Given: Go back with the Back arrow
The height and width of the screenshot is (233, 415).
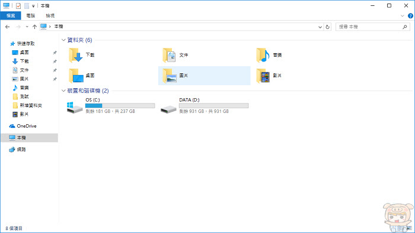Looking at the screenshot, I should click(x=7, y=27).
